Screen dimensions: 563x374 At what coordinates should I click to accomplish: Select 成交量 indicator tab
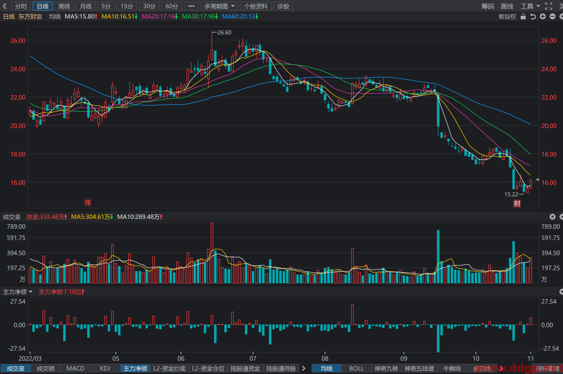(16, 368)
